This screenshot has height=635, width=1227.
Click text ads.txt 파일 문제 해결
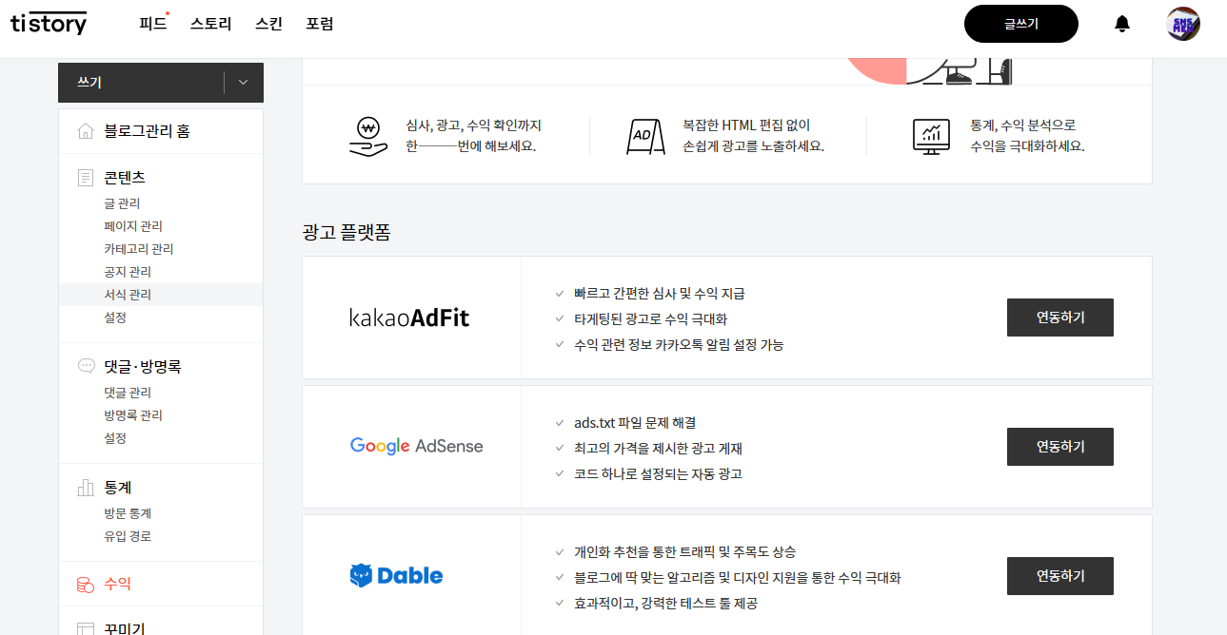coord(635,422)
